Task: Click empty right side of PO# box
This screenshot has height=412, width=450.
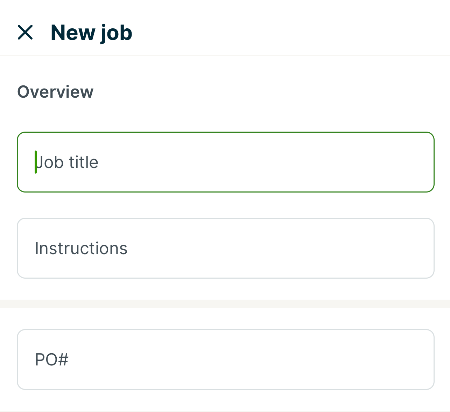Action: click(350, 359)
